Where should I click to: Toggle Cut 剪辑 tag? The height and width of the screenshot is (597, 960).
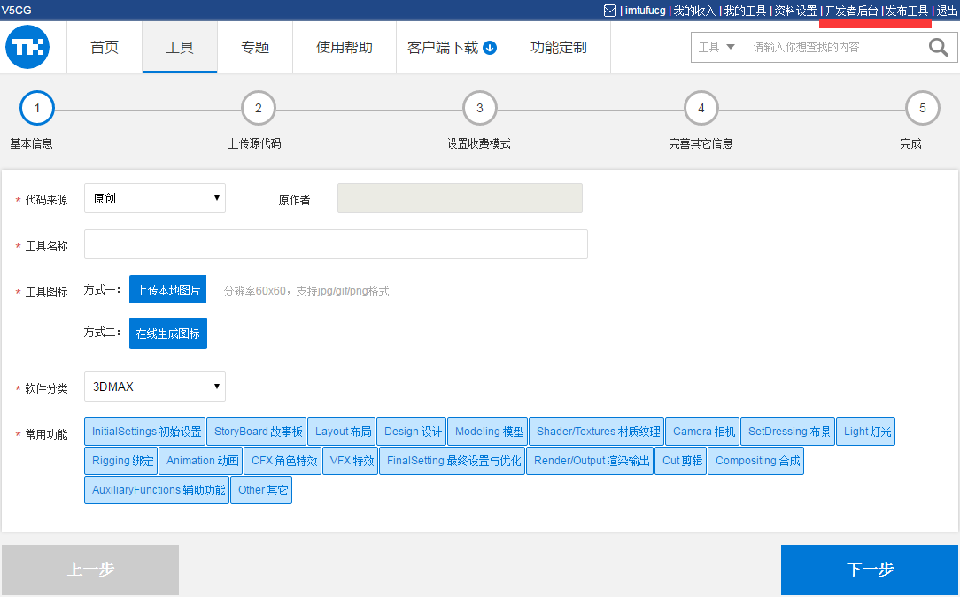(682, 461)
